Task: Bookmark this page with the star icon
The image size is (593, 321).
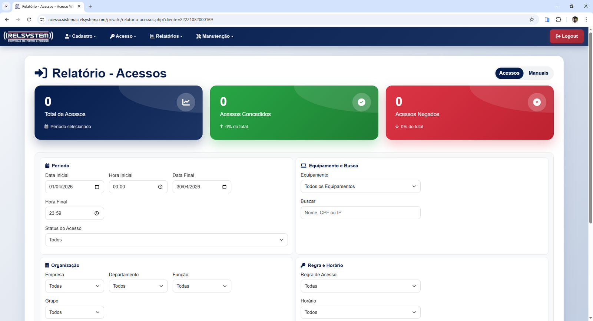Action: [x=532, y=20]
